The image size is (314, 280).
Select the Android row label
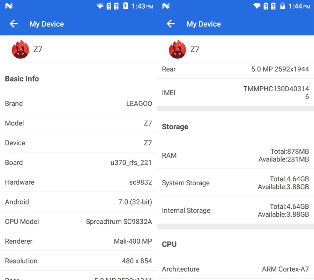17,202
